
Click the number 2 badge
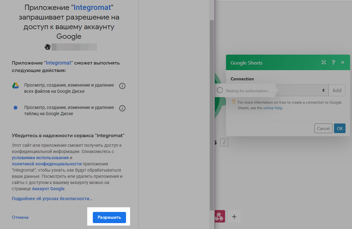tap(224, 142)
